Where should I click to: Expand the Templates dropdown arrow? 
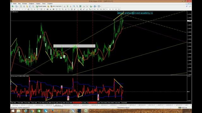100,6
